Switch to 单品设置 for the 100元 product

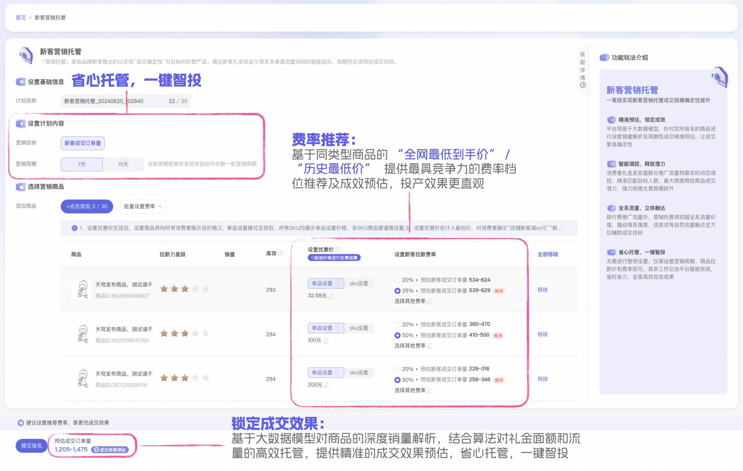coord(326,328)
